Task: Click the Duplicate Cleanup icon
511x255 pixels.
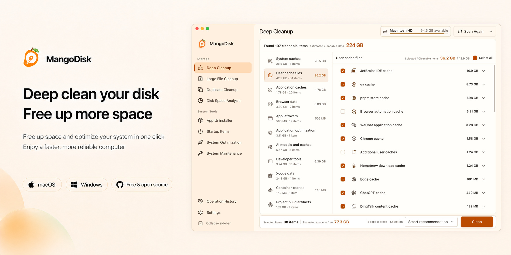Action: pos(200,90)
